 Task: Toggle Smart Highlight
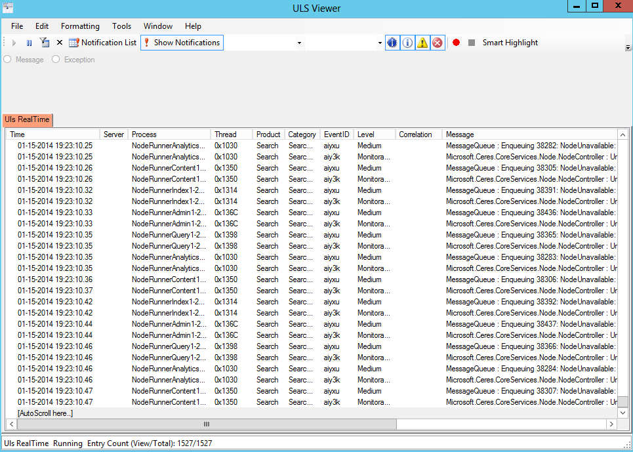[x=510, y=43]
